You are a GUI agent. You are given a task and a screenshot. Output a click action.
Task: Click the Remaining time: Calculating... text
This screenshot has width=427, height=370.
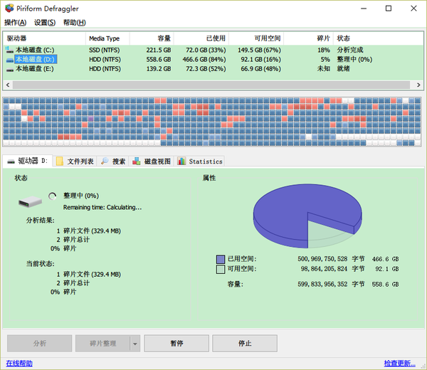(x=102, y=208)
